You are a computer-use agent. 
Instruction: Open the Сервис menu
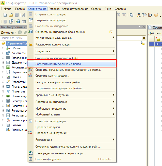click(96, 9)
